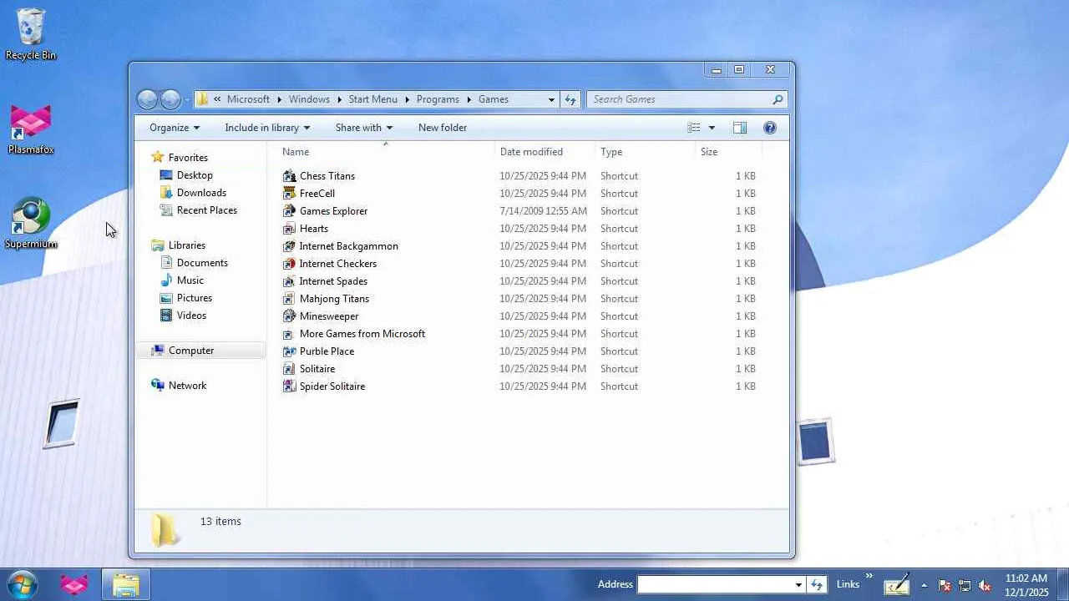This screenshot has width=1069, height=601.
Task: Expand the Links toolbar chevron
Action: point(869,576)
